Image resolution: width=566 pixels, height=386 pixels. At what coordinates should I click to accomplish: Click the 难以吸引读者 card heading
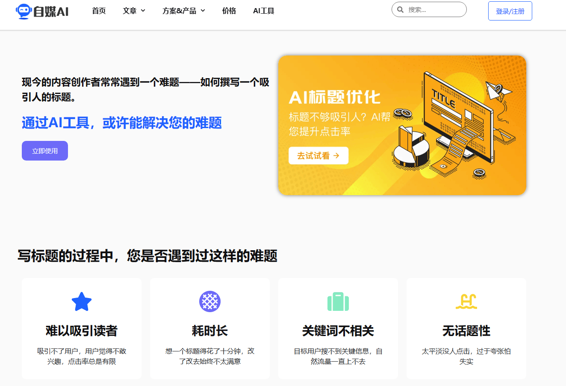click(82, 331)
